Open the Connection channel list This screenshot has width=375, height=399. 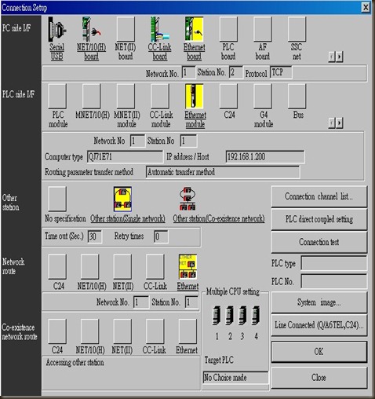click(319, 196)
